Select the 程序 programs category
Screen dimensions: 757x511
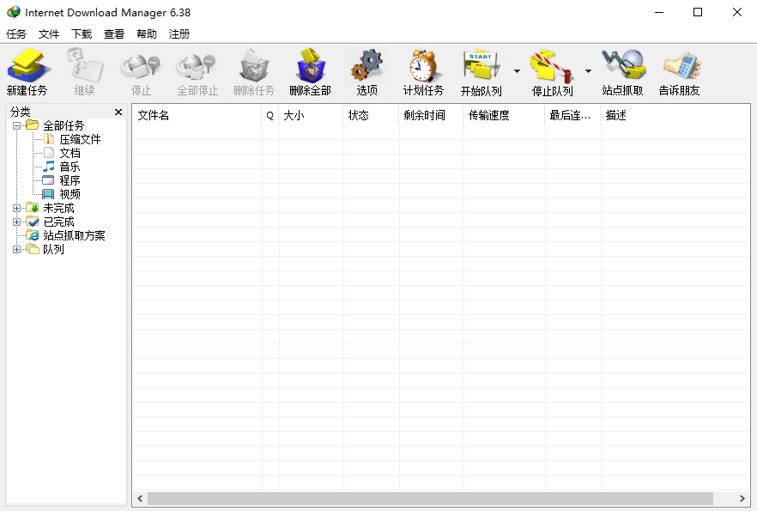click(70, 180)
